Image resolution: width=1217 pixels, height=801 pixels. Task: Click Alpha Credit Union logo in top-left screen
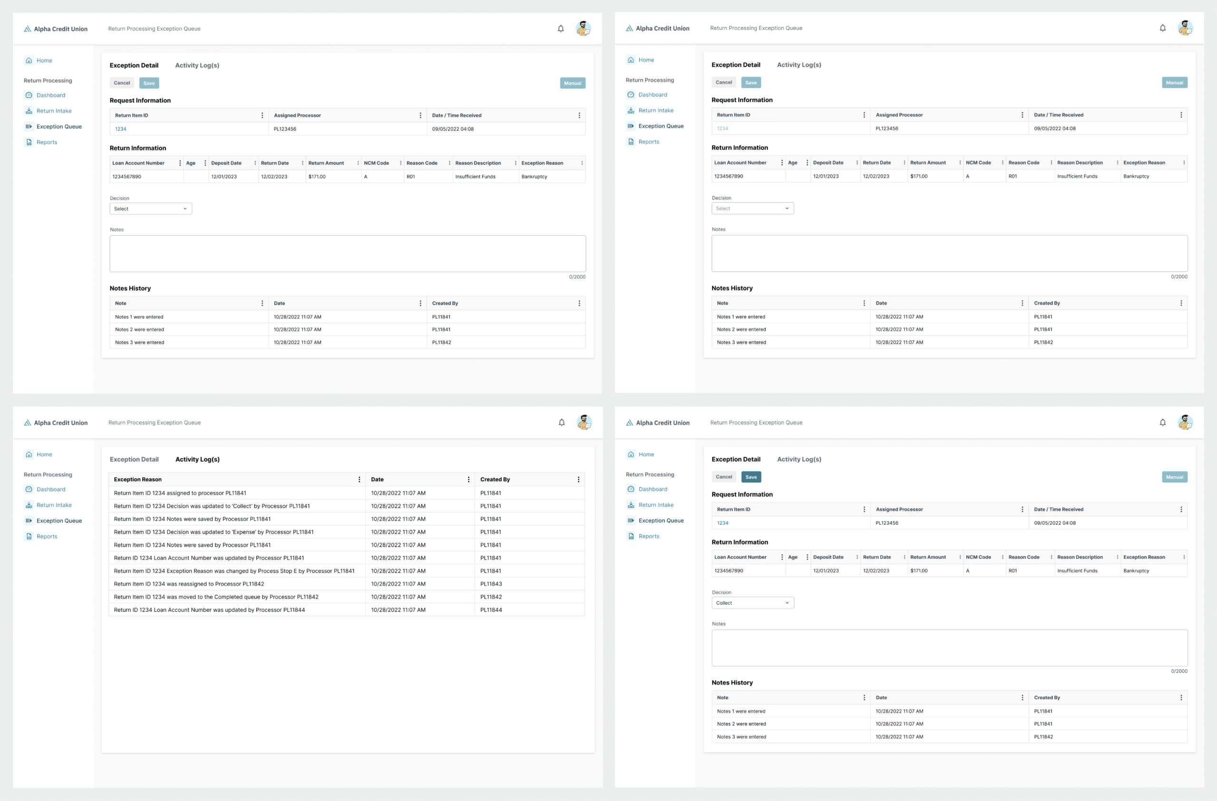coord(55,29)
